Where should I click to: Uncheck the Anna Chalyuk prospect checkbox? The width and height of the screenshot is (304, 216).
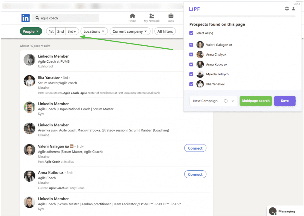point(191,55)
